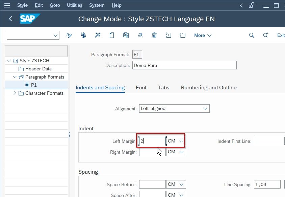The height and width of the screenshot is (197, 285).
Task: Click the SAP back arrow
Action: click(10, 19)
